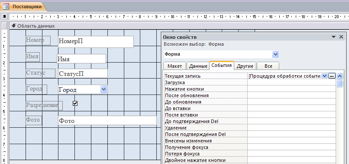
Task: Select the Имя label
Action: tap(32, 57)
